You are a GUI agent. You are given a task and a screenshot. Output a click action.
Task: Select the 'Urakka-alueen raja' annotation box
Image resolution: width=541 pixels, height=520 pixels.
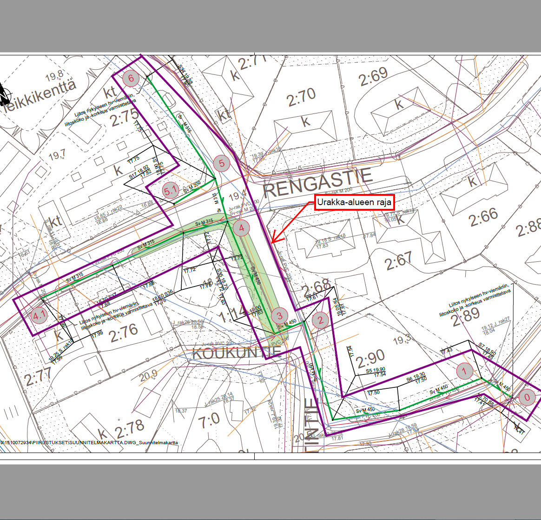pos(355,203)
